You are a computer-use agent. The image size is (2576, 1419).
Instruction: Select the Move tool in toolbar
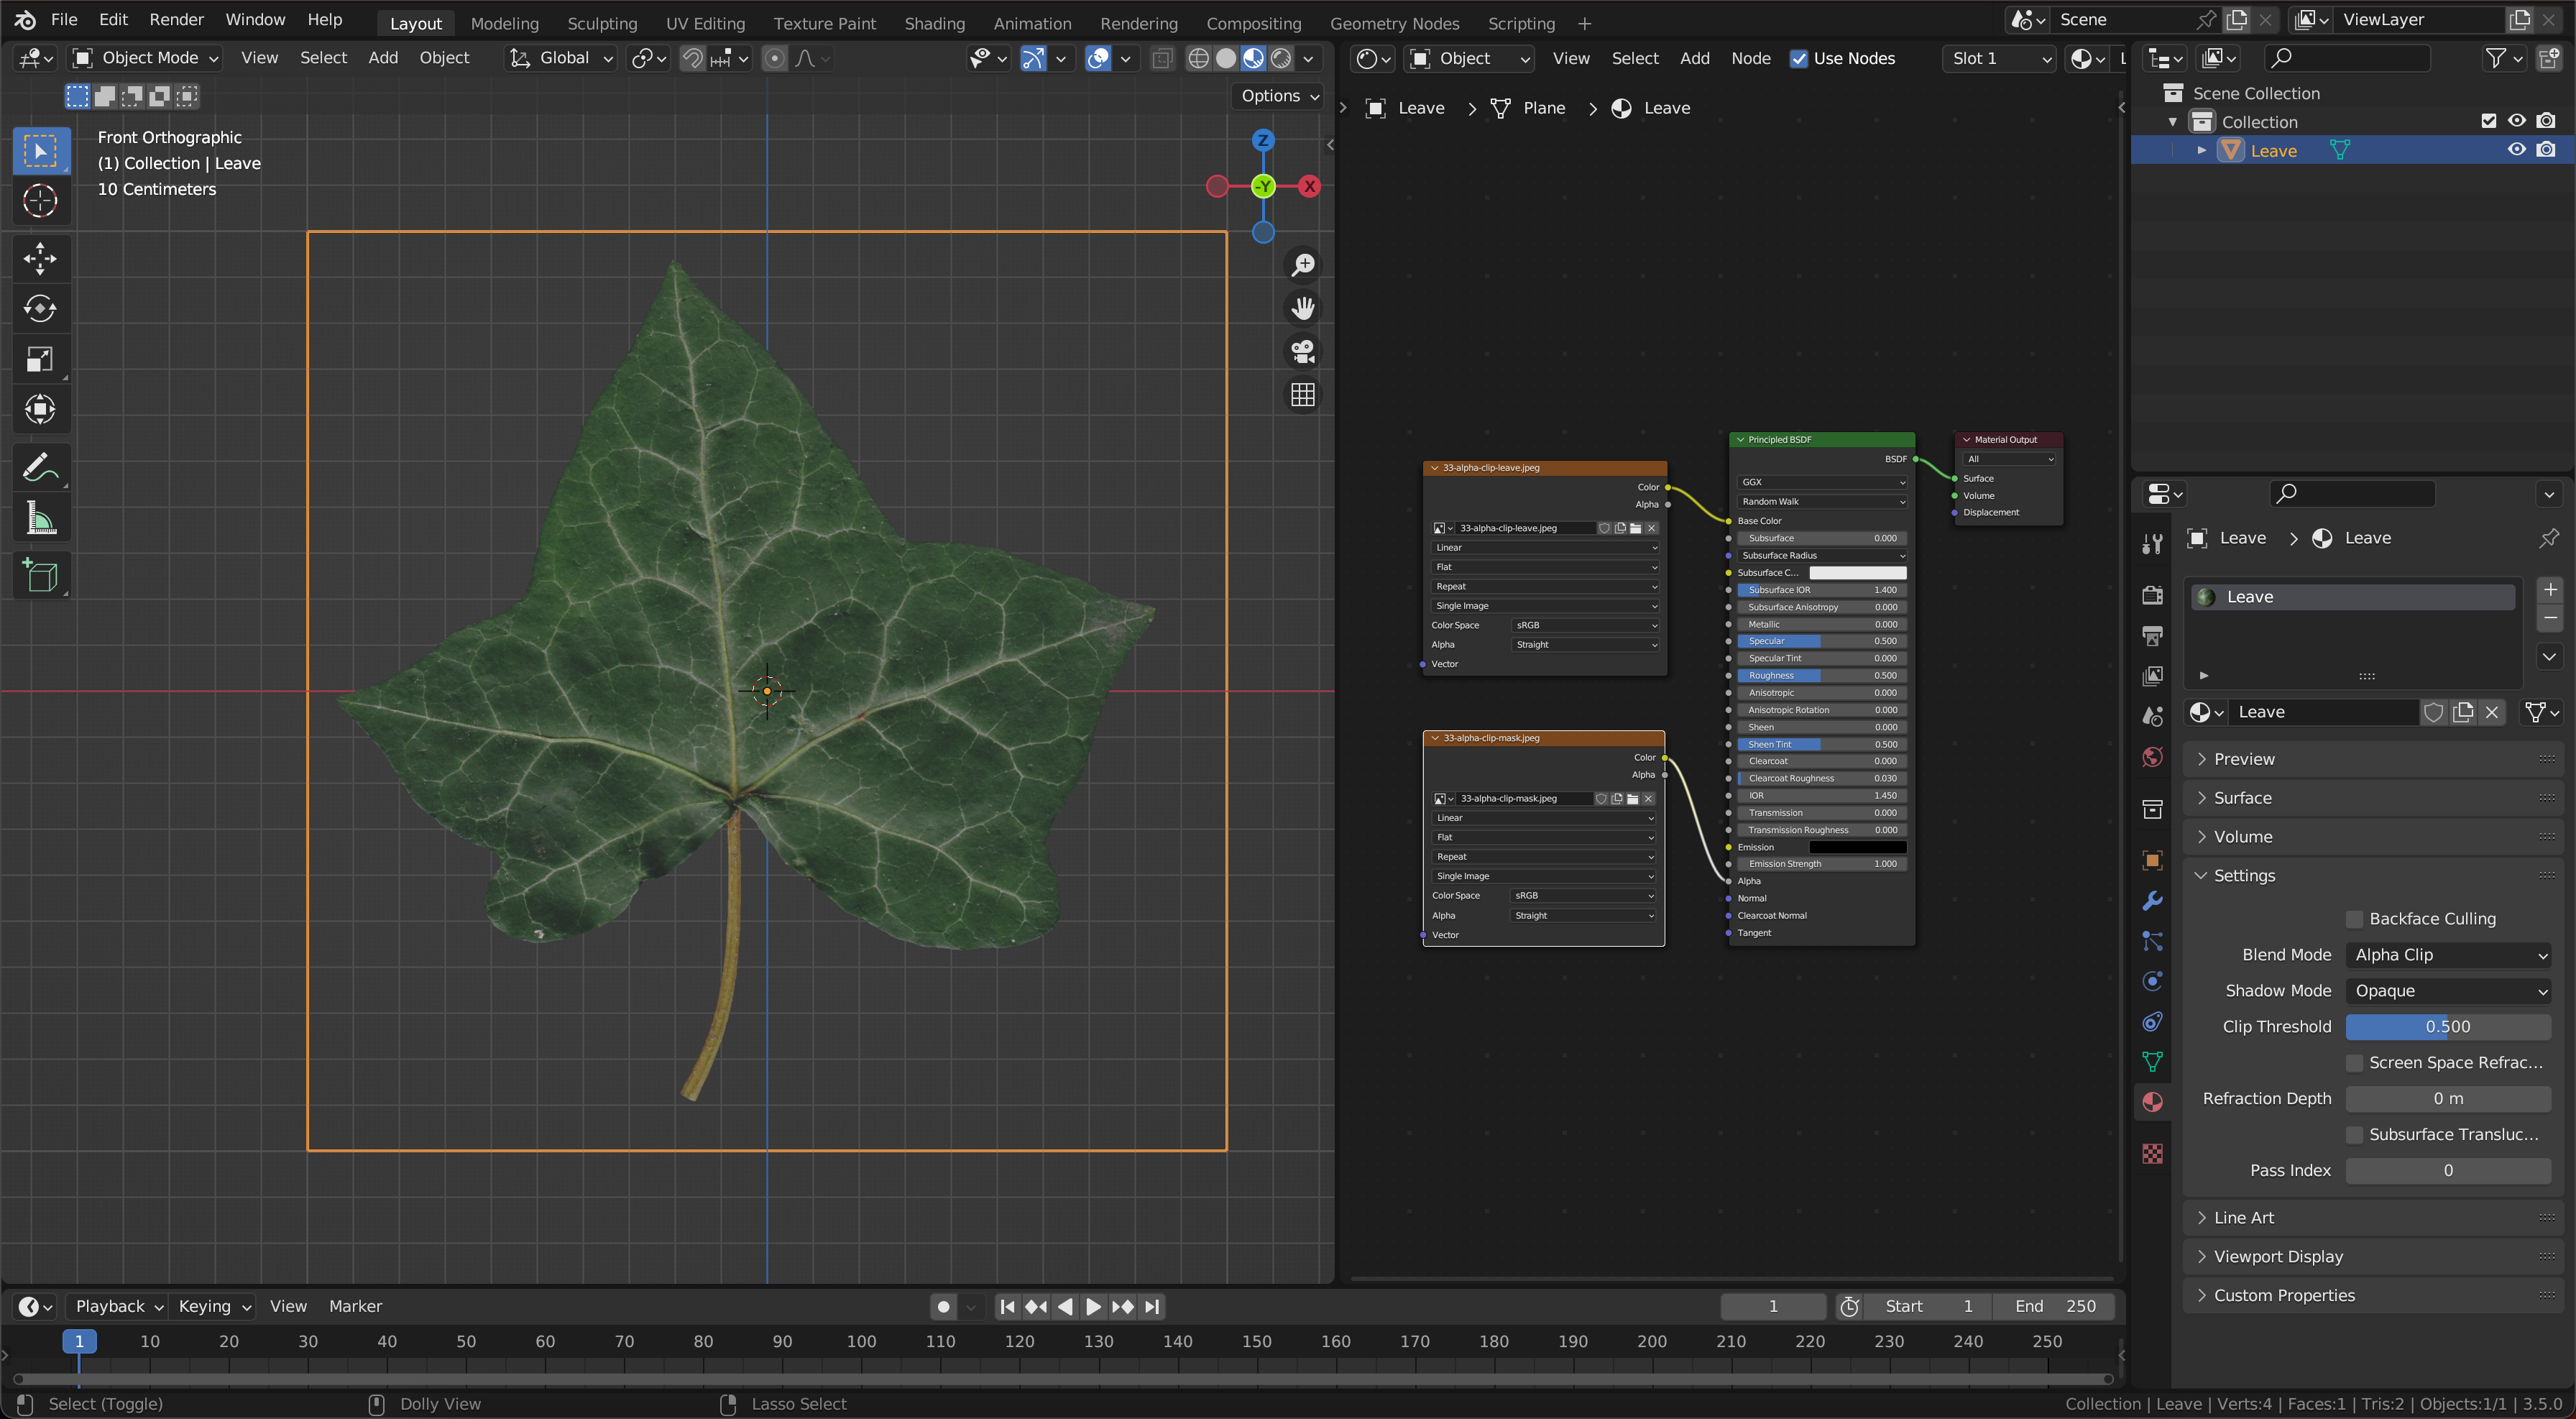tap(40, 258)
